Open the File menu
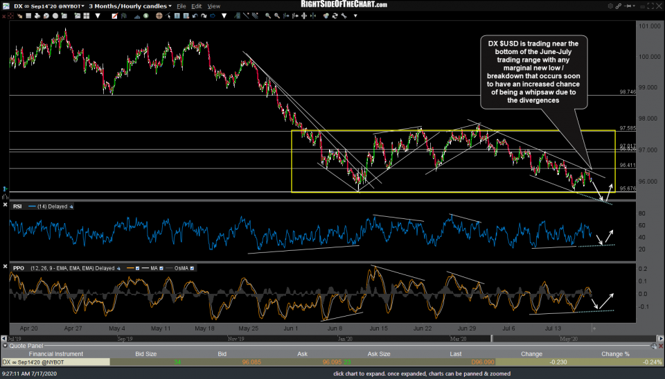The height and width of the screenshot is (379, 665). [182, 6]
